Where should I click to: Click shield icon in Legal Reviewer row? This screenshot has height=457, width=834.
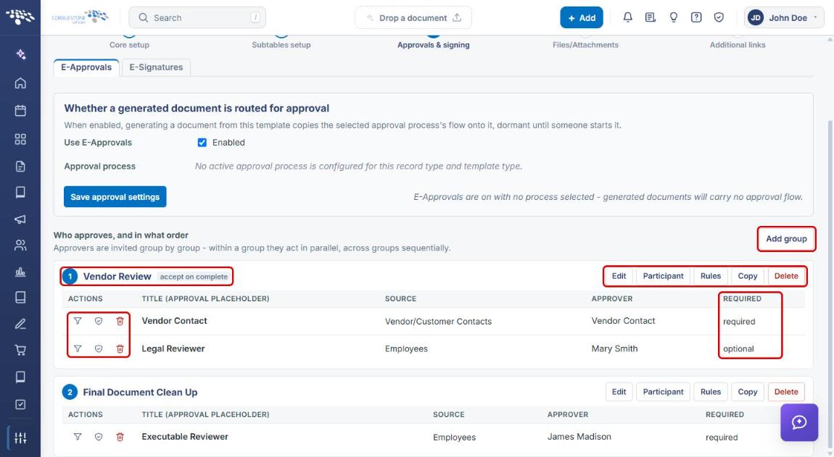99,348
